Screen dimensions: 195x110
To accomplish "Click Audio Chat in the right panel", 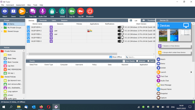I will [163, 81].
